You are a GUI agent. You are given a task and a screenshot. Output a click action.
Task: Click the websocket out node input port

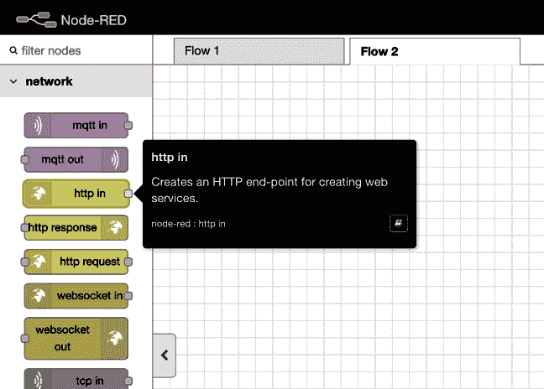[24, 339]
